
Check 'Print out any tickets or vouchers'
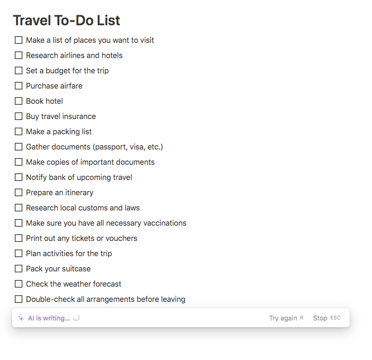19,238
